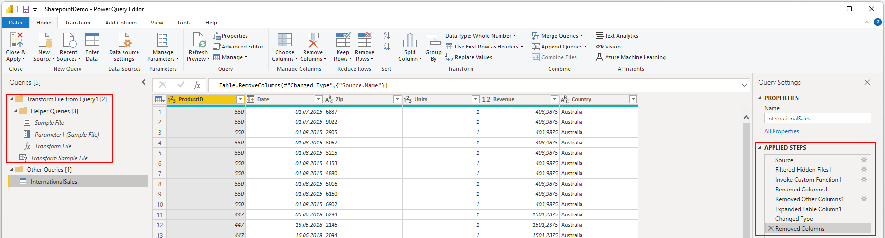Collapse the Queries pane
The image size is (885, 238).
[x=144, y=82]
